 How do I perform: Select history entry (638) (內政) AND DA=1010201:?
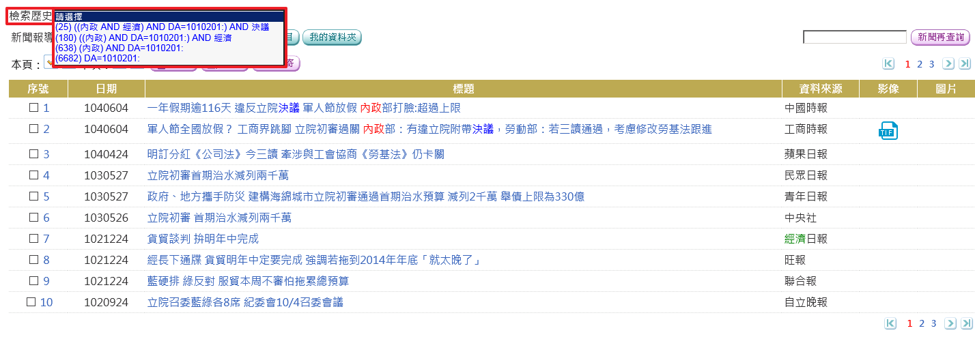point(119,48)
